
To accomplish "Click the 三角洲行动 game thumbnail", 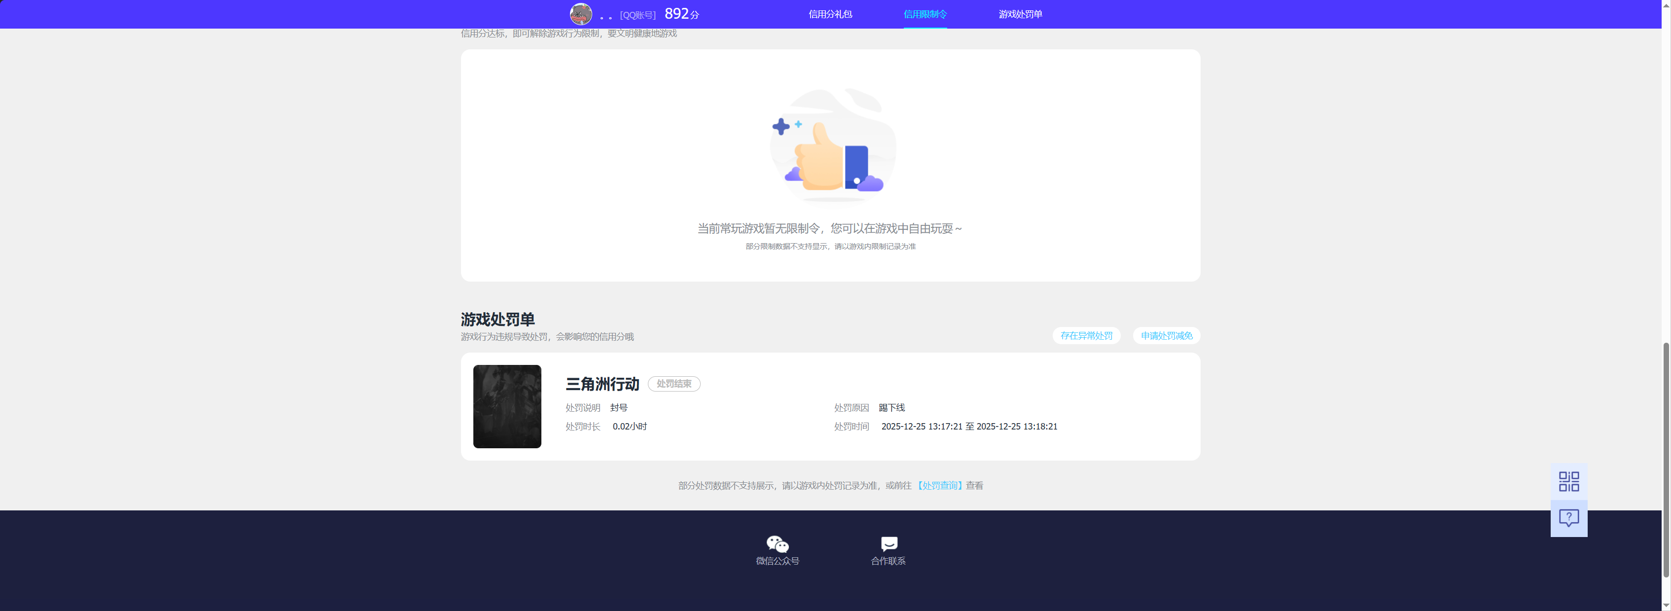I will point(506,407).
